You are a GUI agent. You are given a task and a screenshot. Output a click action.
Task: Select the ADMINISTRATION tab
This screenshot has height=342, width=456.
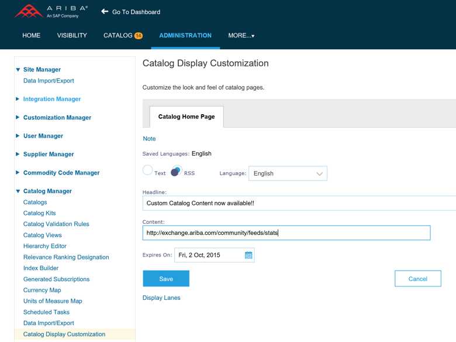pos(185,36)
